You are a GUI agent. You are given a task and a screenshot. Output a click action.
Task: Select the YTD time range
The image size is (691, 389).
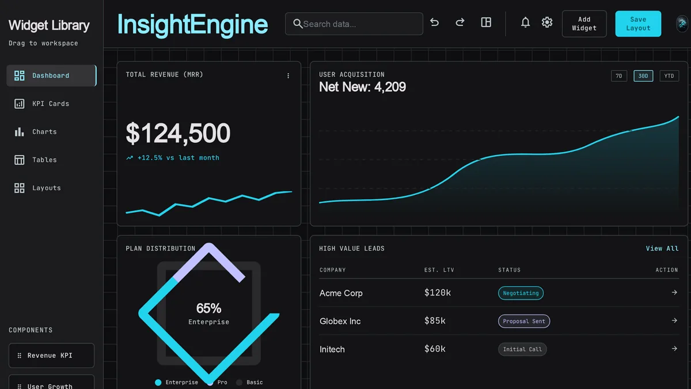pyautogui.click(x=669, y=76)
